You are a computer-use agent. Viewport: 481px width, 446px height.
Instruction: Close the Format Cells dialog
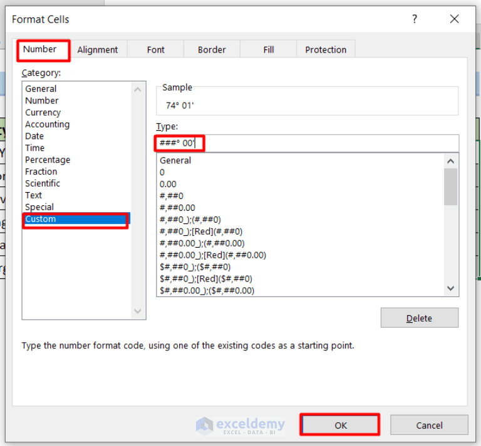coord(454,19)
